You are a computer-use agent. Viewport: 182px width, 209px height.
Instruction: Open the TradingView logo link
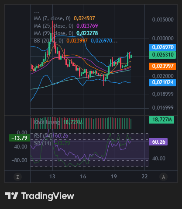point(40,196)
